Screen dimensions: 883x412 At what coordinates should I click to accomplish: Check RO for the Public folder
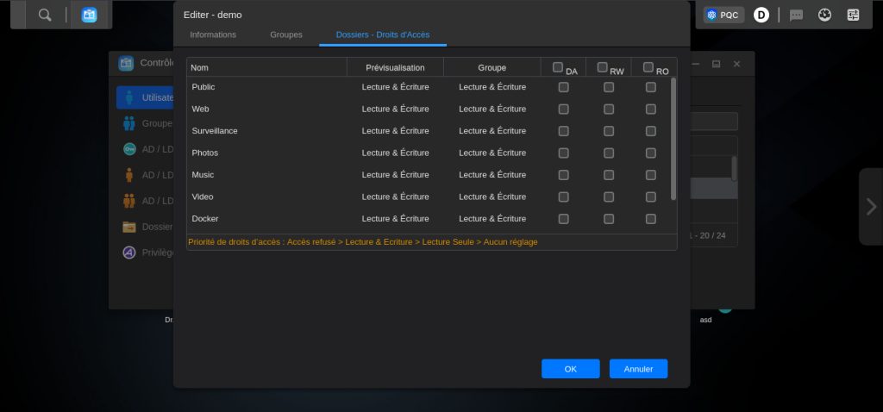[651, 87]
